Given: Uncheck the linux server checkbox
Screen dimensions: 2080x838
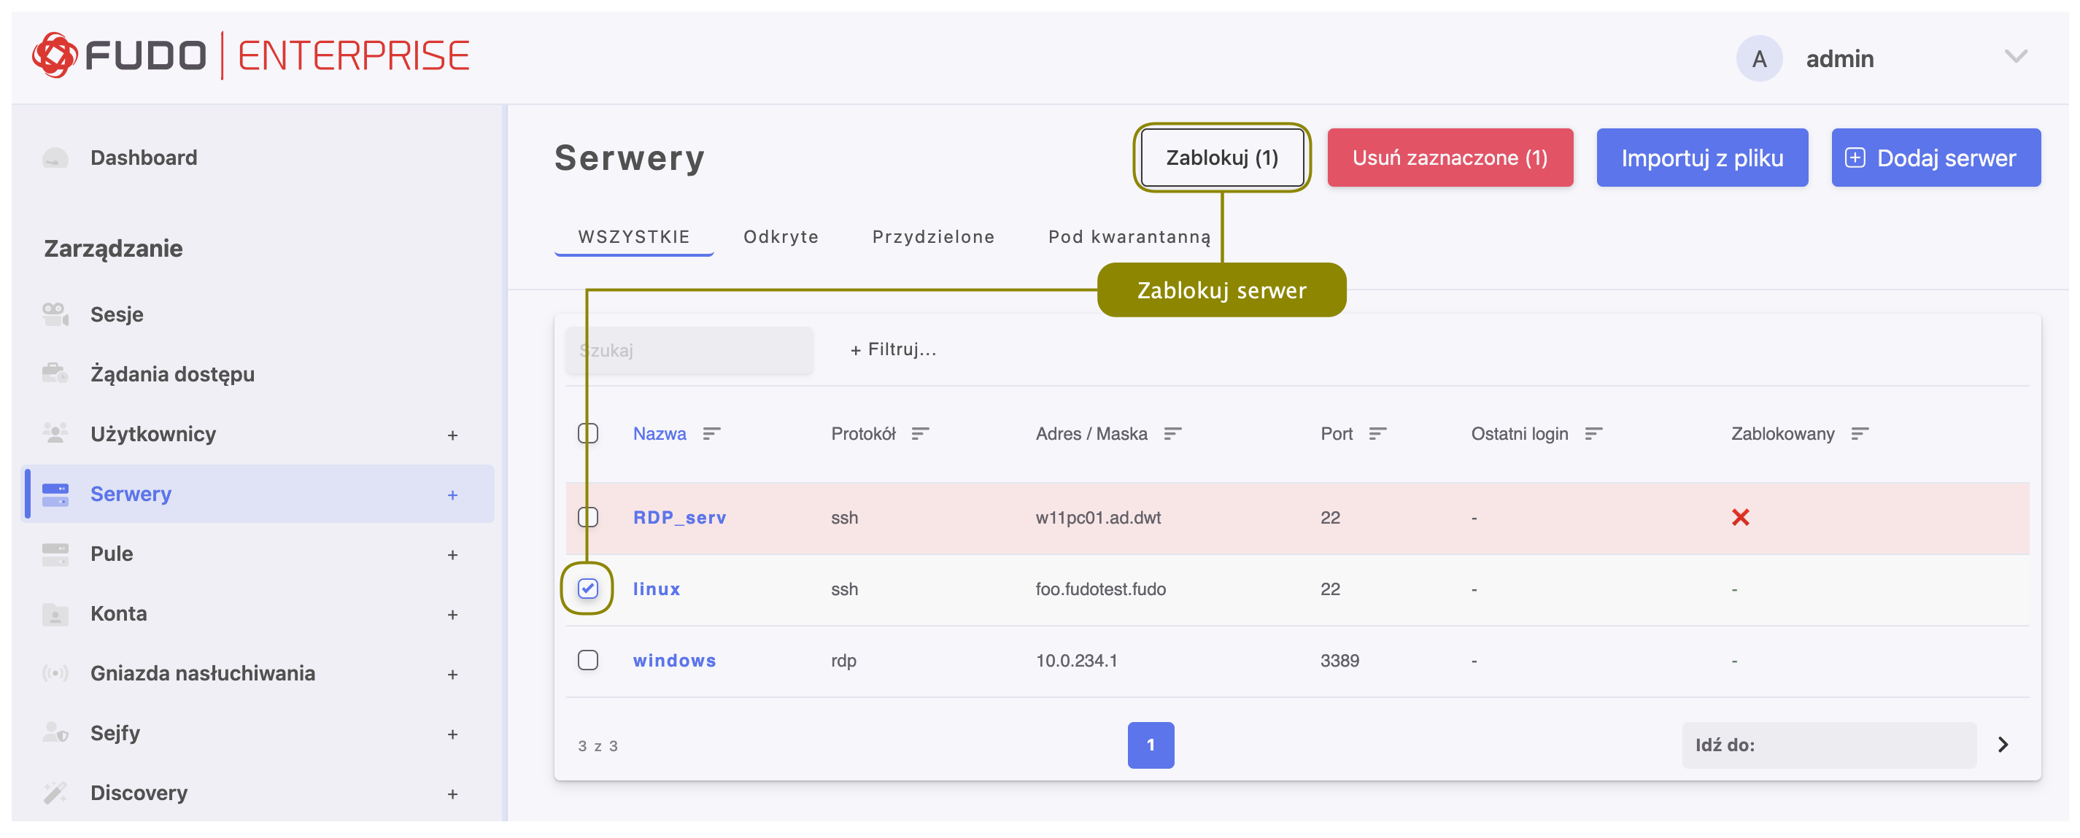Looking at the screenshot, I should (588, 589).
